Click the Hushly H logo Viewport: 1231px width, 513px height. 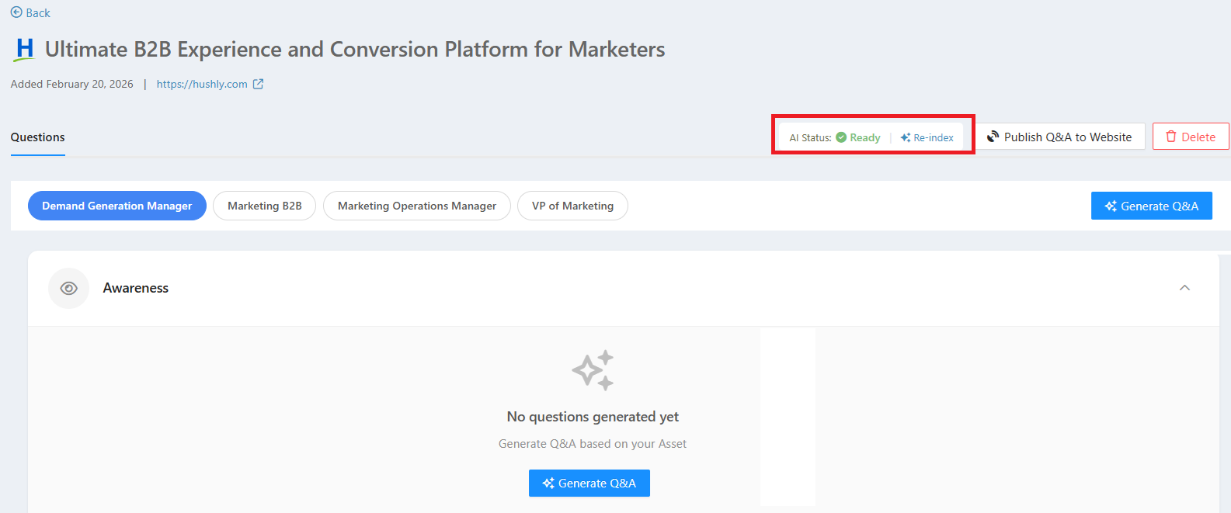25,50
